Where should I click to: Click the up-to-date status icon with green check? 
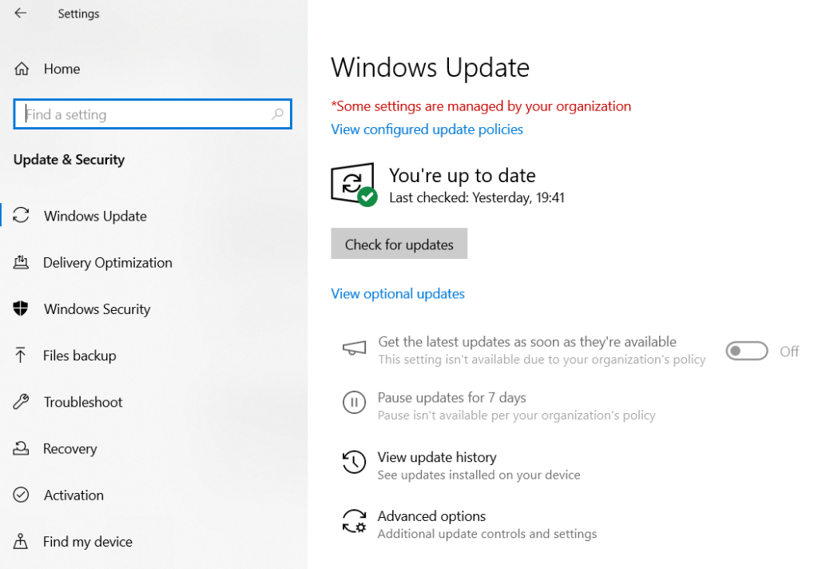point(354,185)
